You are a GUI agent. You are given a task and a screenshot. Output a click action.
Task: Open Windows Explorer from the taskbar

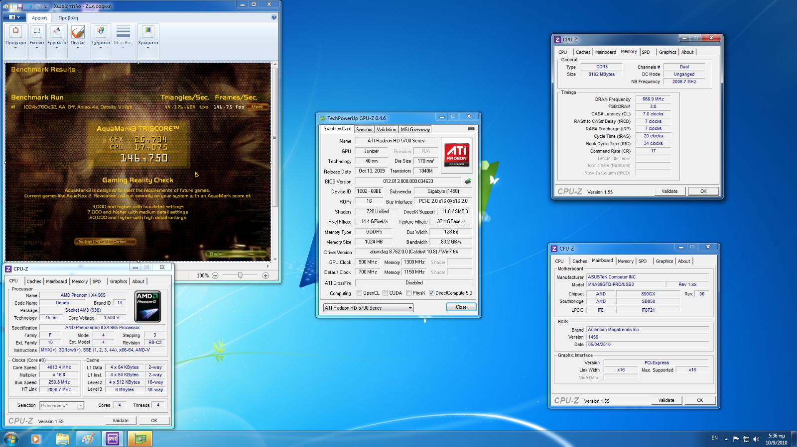coord(62,439)
